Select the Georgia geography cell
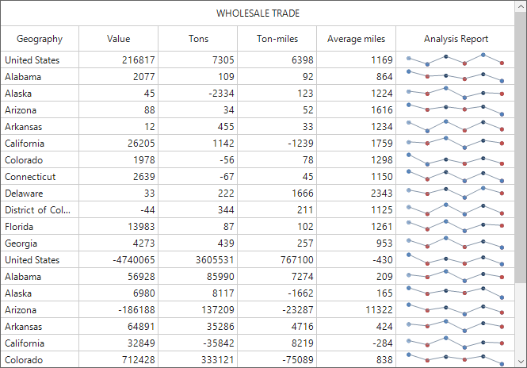527x368 pixels. pyautogui.click(x=40, y=243)
